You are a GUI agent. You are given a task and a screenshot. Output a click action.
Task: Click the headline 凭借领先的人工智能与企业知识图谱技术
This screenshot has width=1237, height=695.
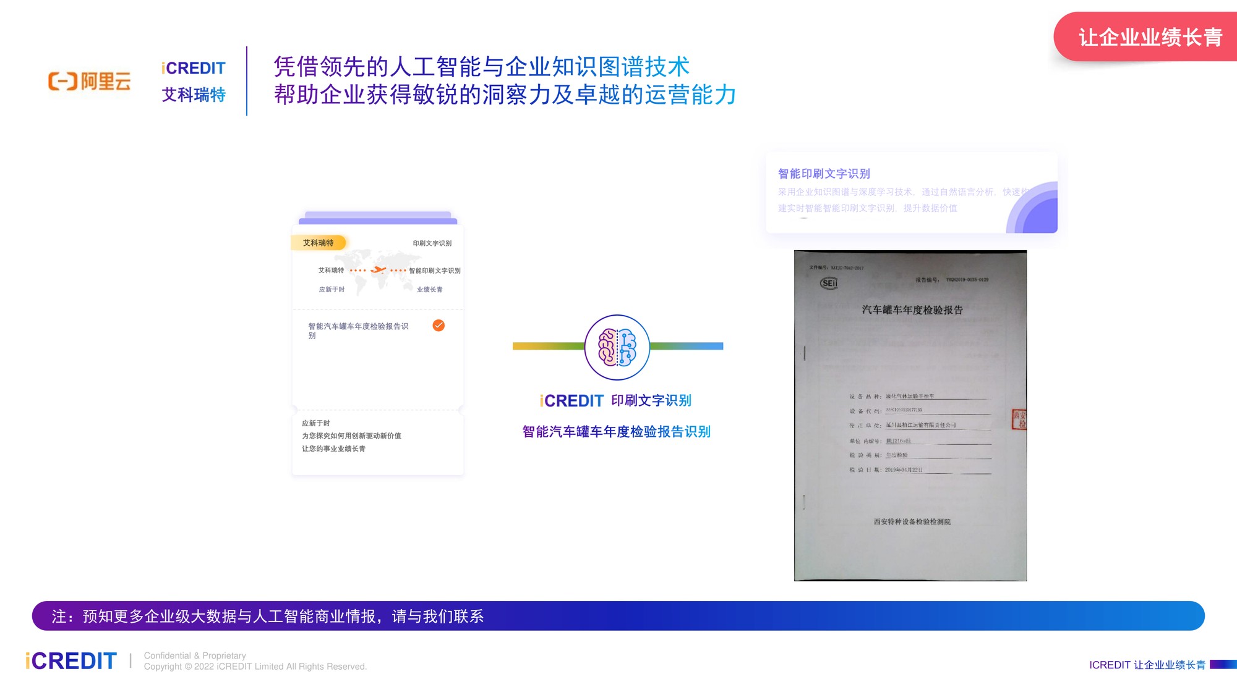[482, 67]
